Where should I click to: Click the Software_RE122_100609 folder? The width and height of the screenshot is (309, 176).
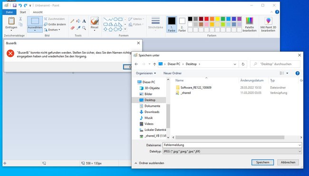(x=193, y=87)
